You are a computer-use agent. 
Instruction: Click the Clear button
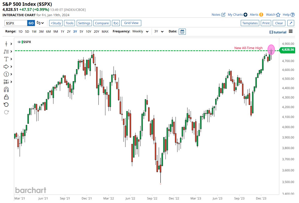[279, 23]
